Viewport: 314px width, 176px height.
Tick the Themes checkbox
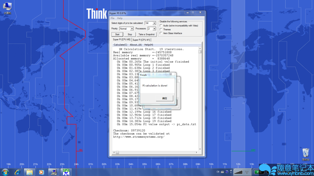(x=161, y=29)
